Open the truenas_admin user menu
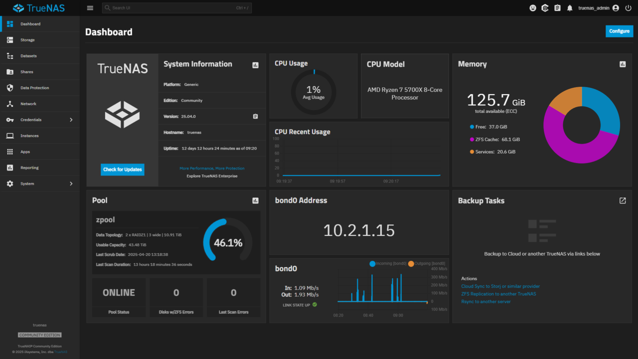 pos(598,8)
